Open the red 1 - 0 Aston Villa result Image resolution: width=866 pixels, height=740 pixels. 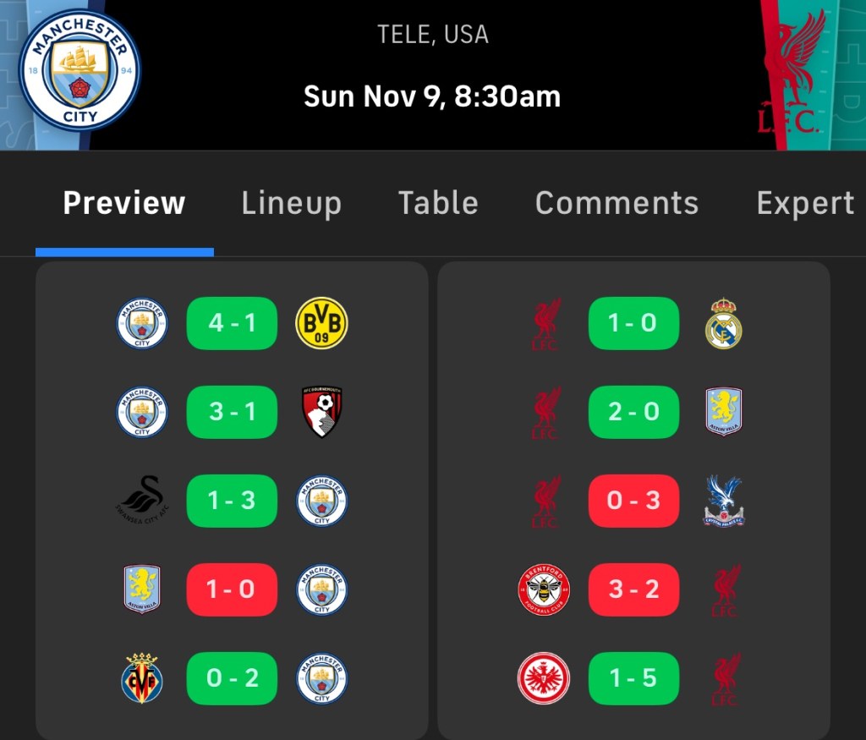(232, 589)
